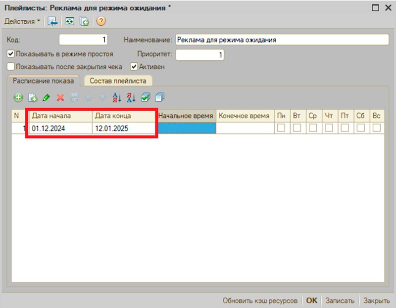Image resolution: width=396 pixels, height=308 pixels.
Task: Sort ascending with the А-Я icon
Action: [x=117, y=97]
